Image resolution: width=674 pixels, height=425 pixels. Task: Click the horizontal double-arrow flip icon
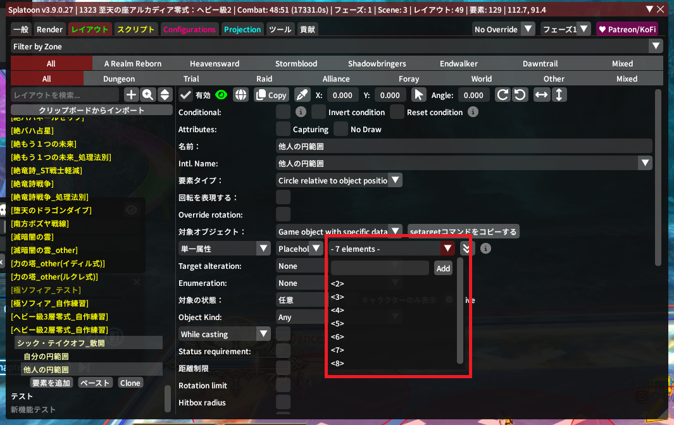tap(542, 95)
